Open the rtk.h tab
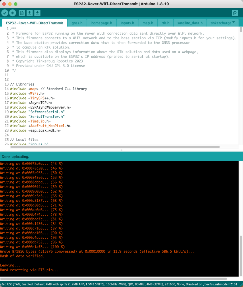243x287 pixels. coord(166,23)
